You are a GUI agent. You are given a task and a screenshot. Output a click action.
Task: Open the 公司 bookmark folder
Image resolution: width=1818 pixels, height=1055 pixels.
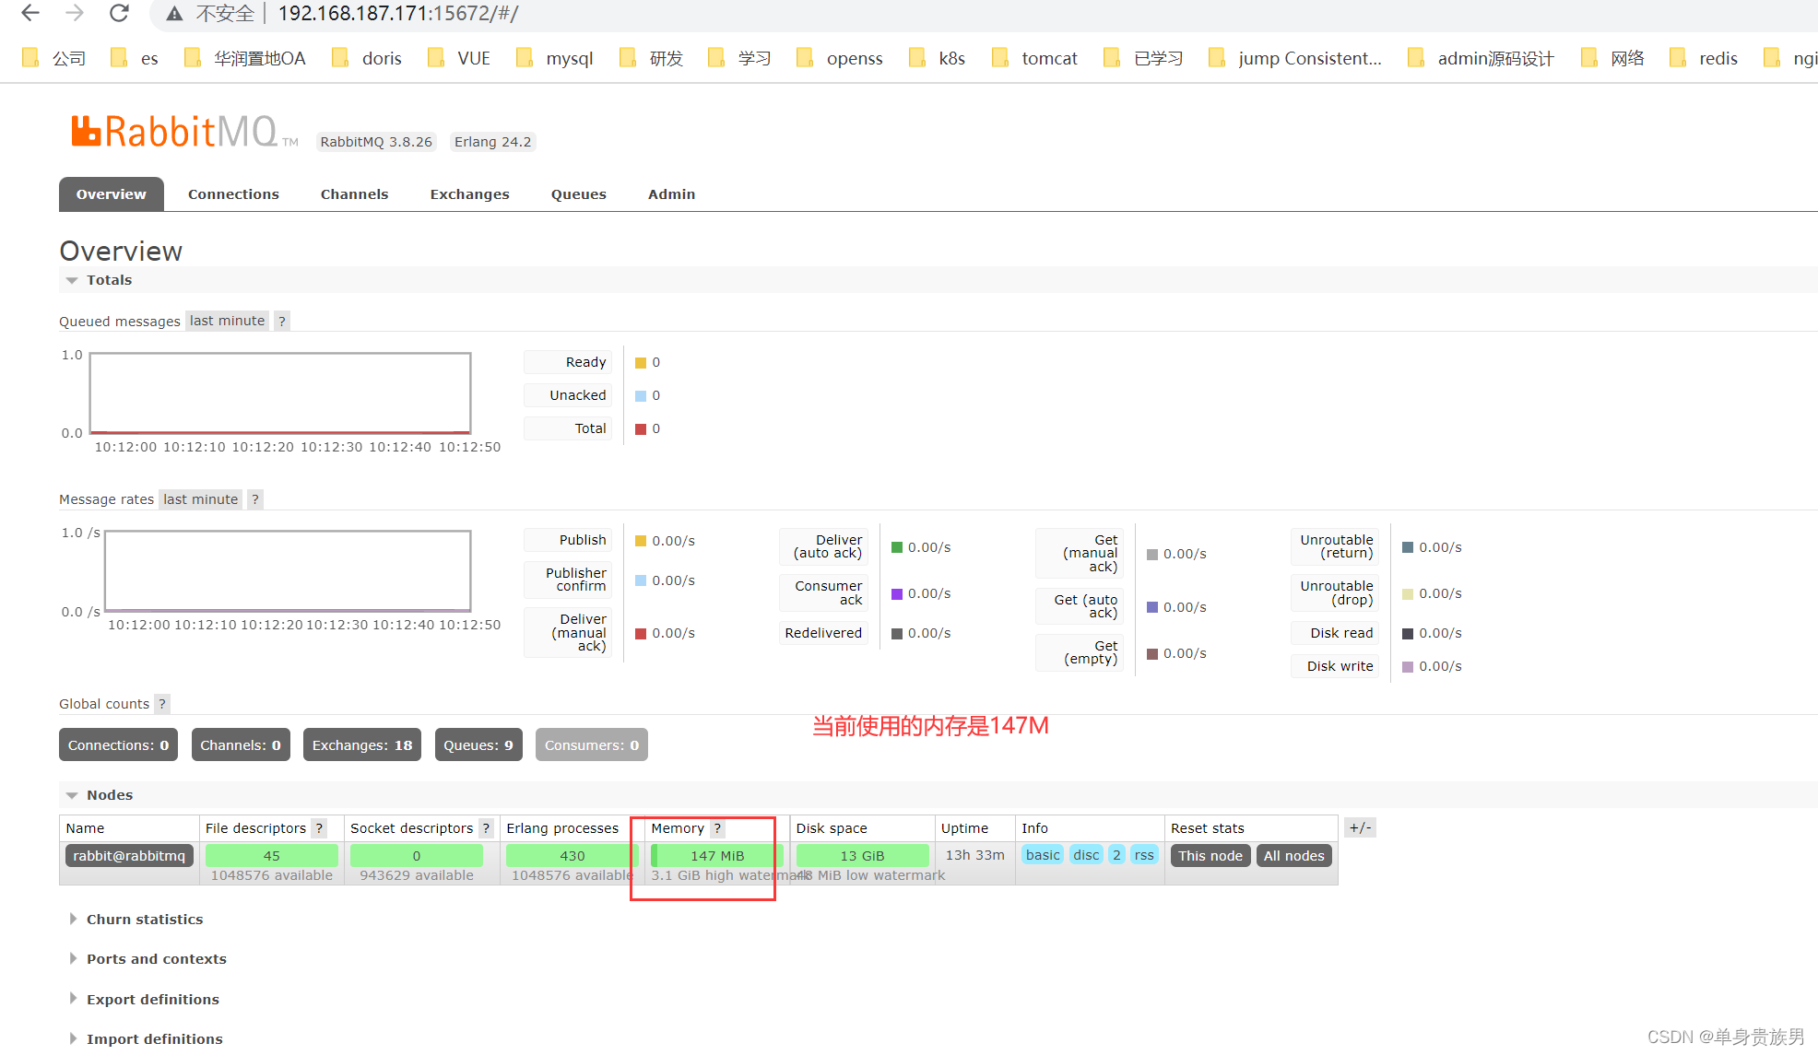click(x=55, y=58)
